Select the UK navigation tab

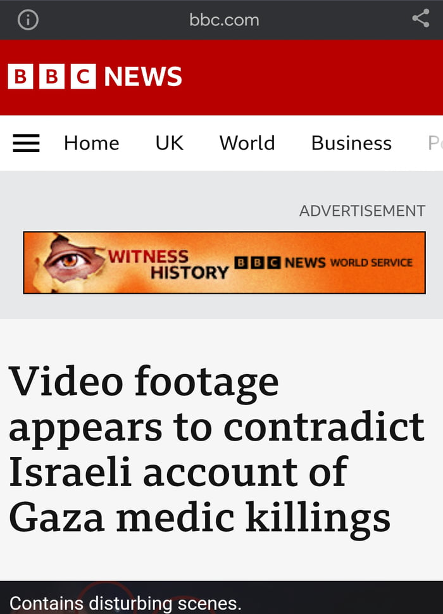(170, 143)
